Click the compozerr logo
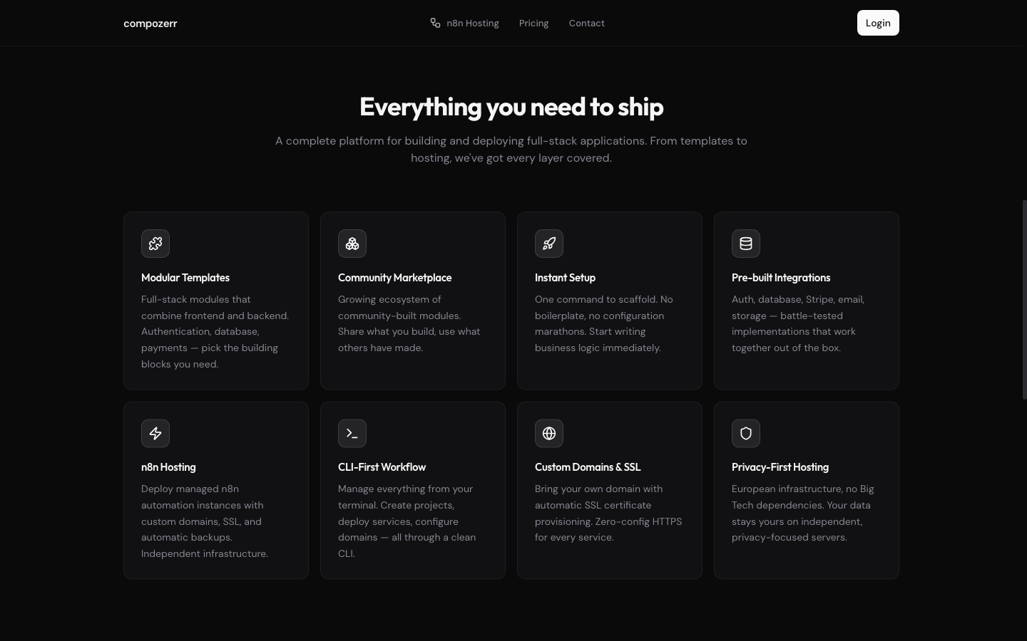Viewport: 1027px width, 641px height. 150,23
